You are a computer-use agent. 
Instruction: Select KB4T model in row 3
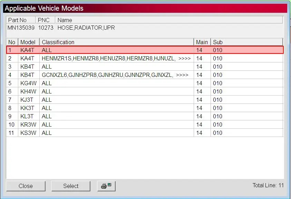pos(27,67)
